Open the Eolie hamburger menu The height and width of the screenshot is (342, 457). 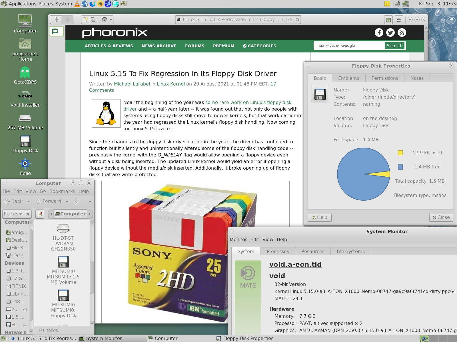pos(399,20)
